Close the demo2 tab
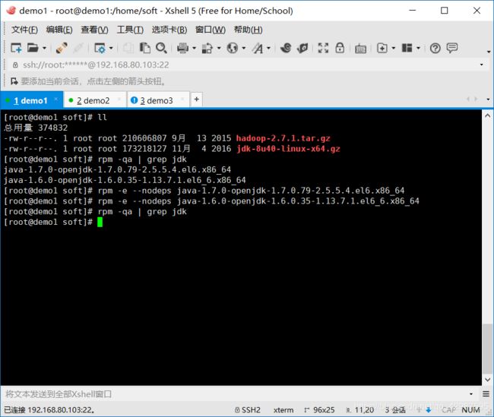This screenshot has height=417, width=494. pos(119,100)
